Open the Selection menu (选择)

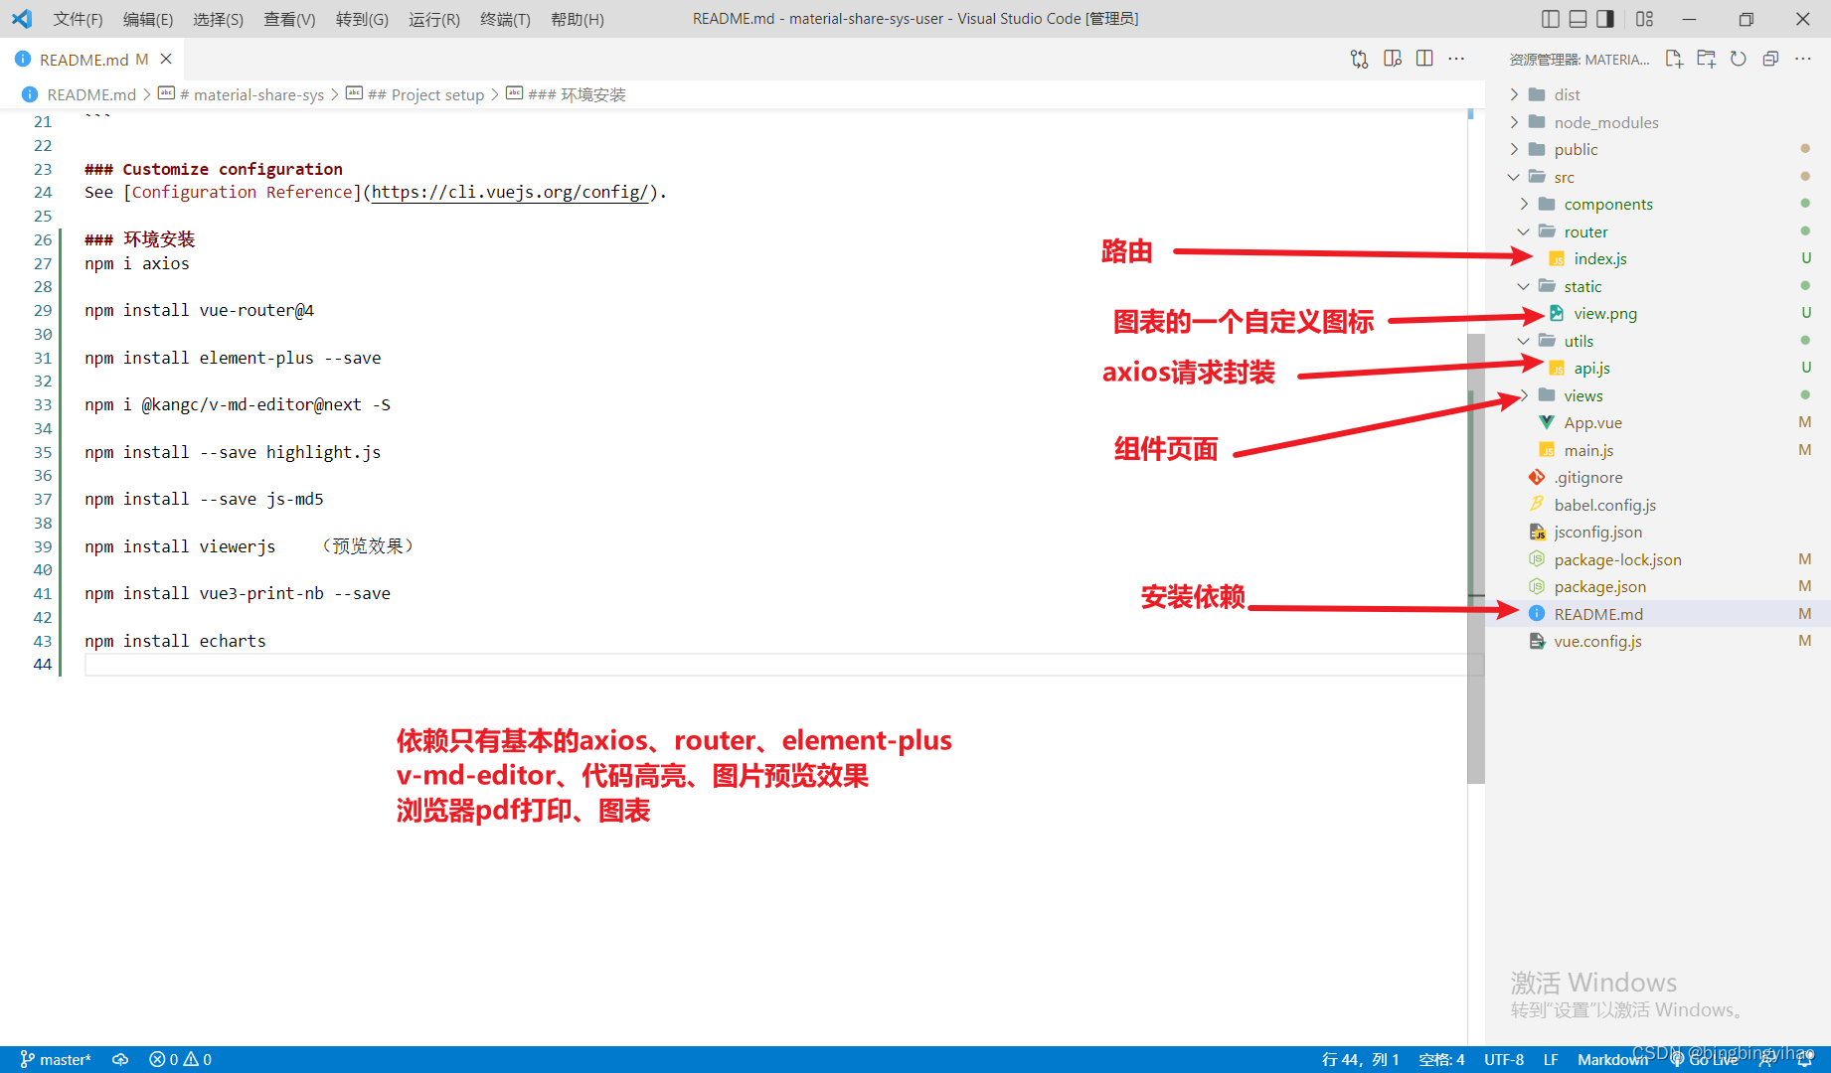pos(218,19)
